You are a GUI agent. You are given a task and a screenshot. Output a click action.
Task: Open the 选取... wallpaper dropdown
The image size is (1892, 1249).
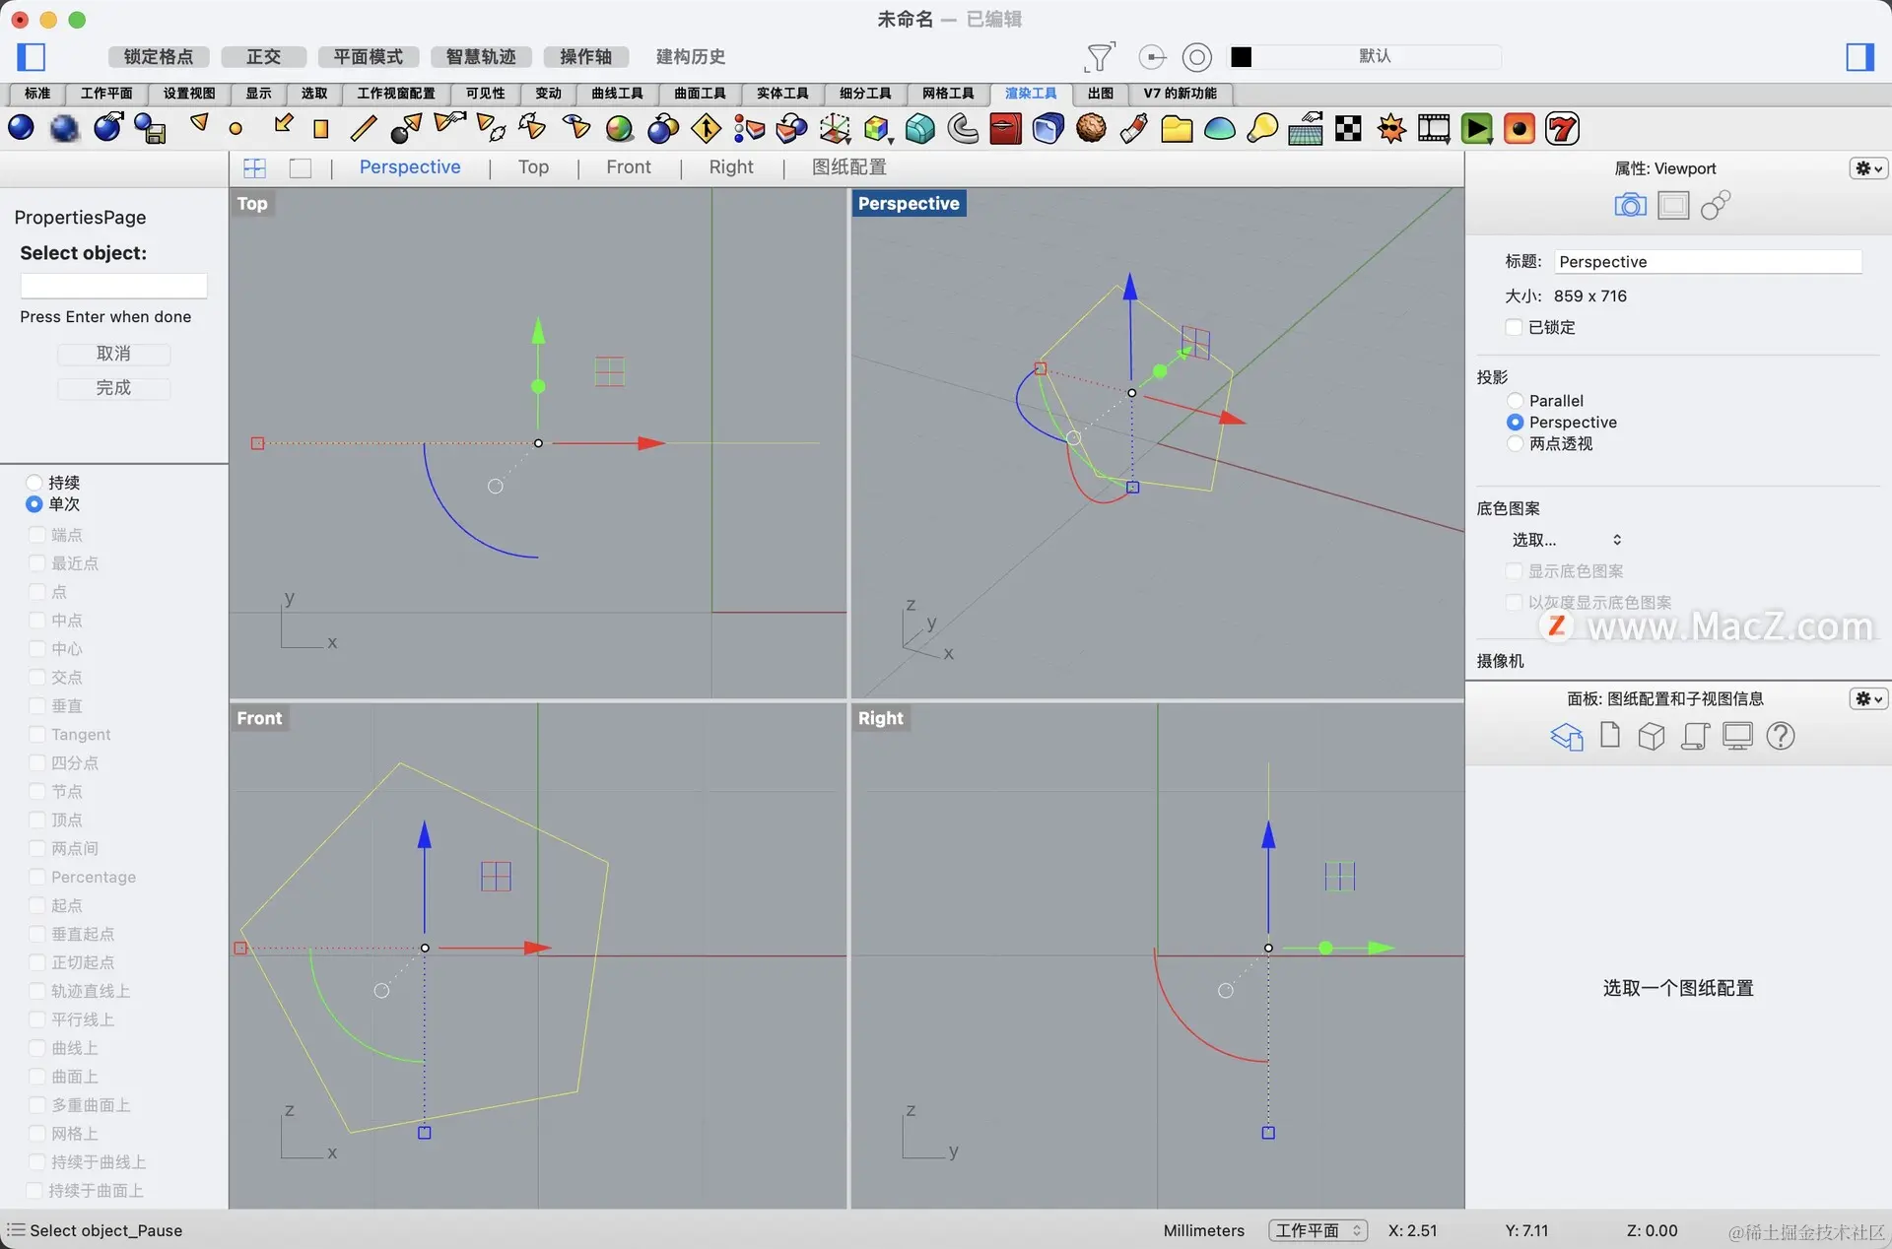[1567, 540]
